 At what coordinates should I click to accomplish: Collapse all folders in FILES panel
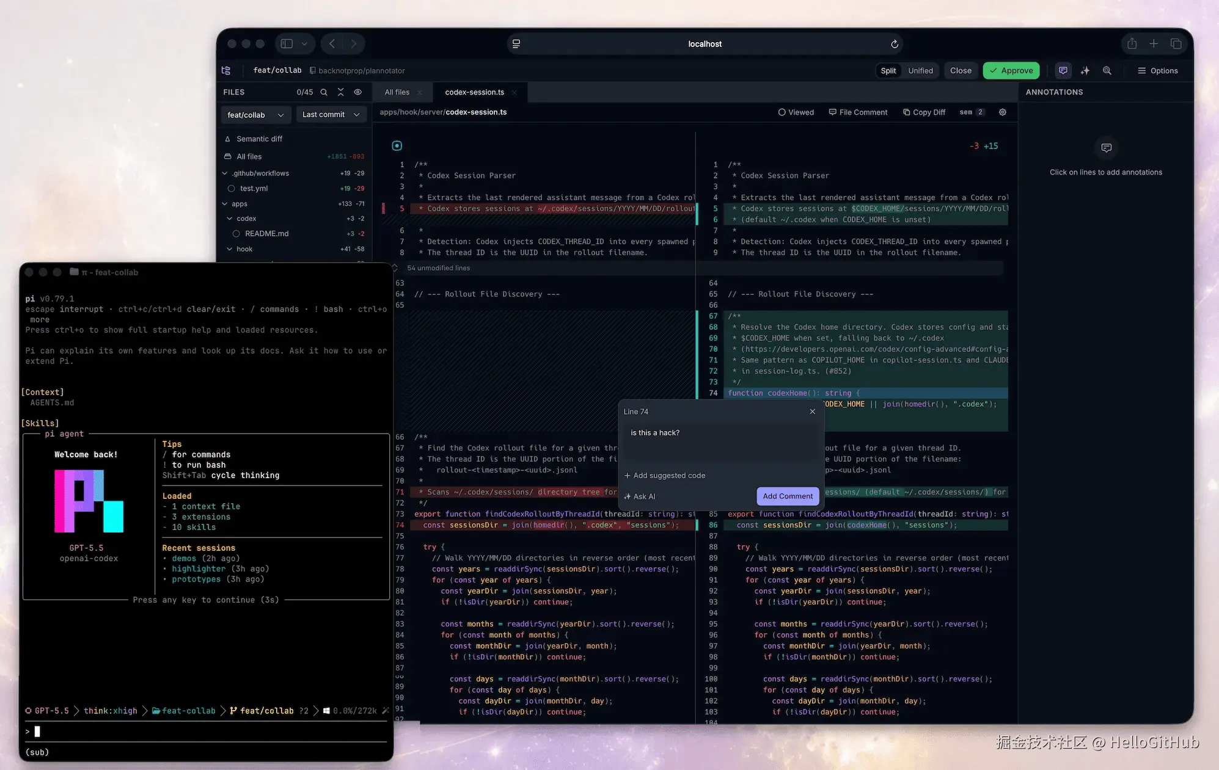point(341,92)
